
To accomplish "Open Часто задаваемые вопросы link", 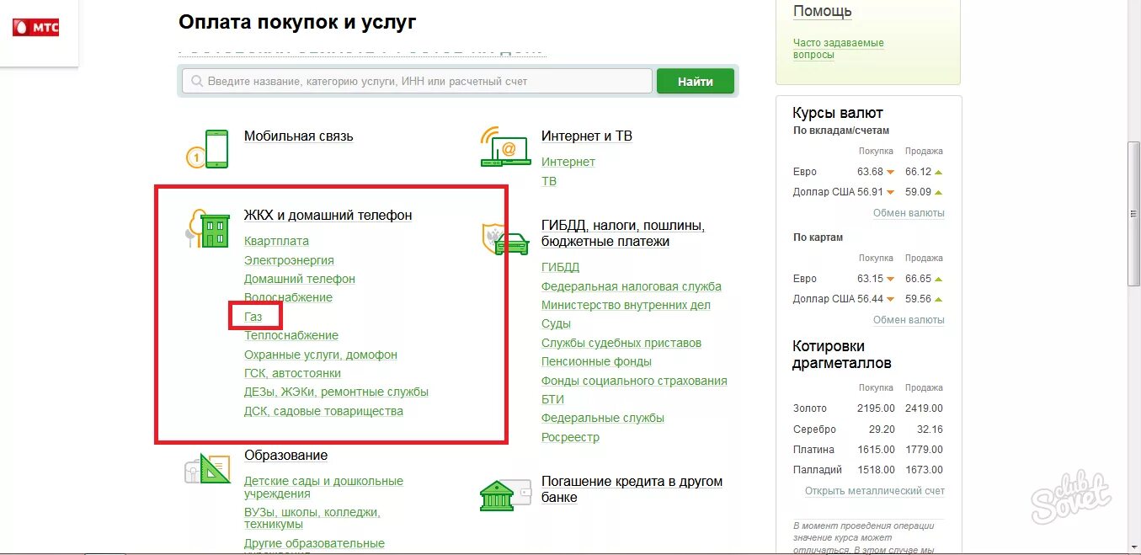I will (838, 49).
